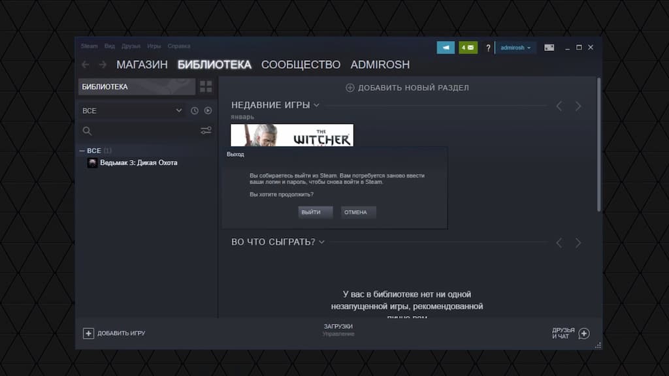
Task: Confirm logout with ВЫЙТИ button
Action: coord(316,212)
